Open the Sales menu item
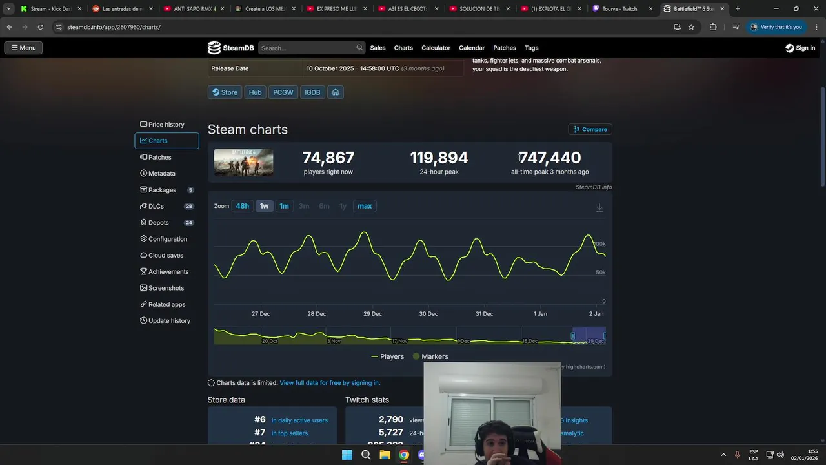826x465 pixels. (x=378, y=48)
